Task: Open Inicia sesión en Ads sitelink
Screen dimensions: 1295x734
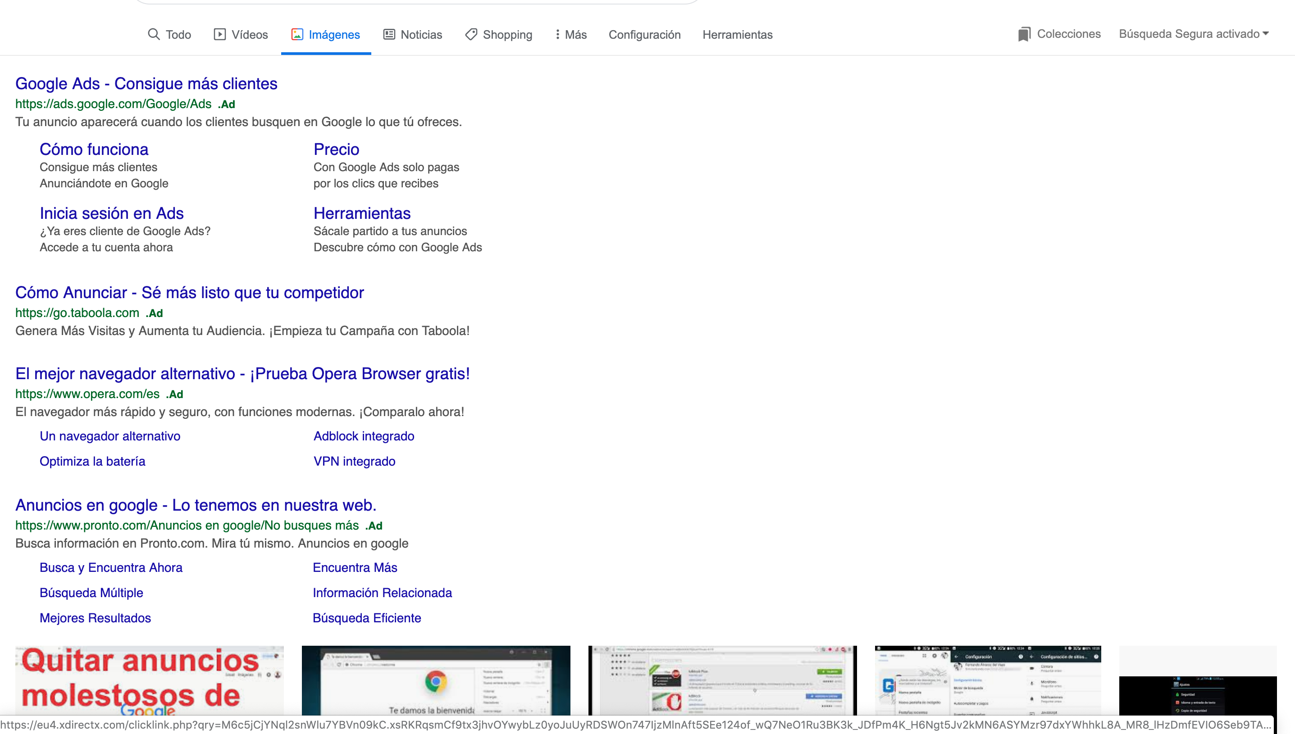Action: point(111,213)
